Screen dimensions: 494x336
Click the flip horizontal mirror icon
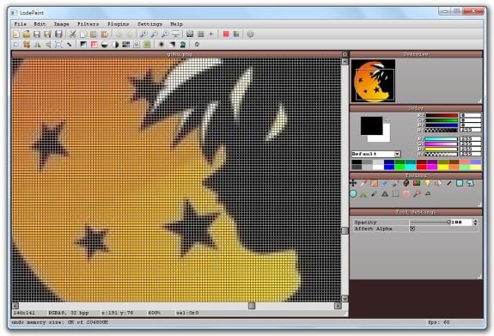coord(37,45)
